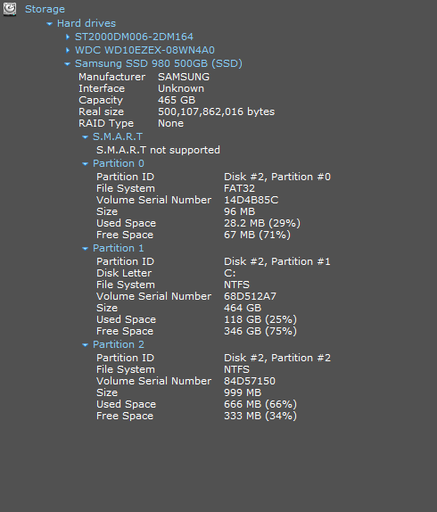Select Partition 1 Volume Serial Number value

(x=250, y=296)
